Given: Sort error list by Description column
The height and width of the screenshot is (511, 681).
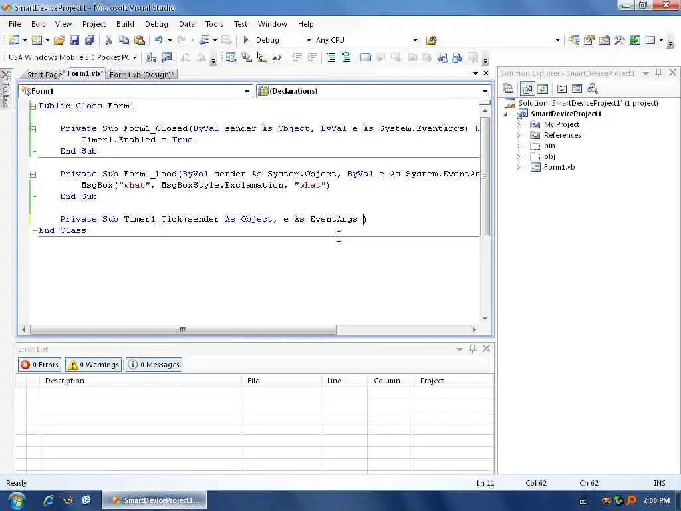Looking at the screenshot, I should [140, 380].
